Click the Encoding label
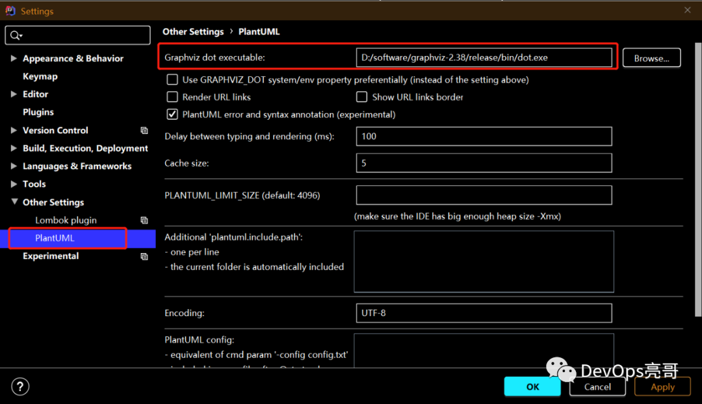The width and height of the screenshot is (702, 404). click(185, 313)
